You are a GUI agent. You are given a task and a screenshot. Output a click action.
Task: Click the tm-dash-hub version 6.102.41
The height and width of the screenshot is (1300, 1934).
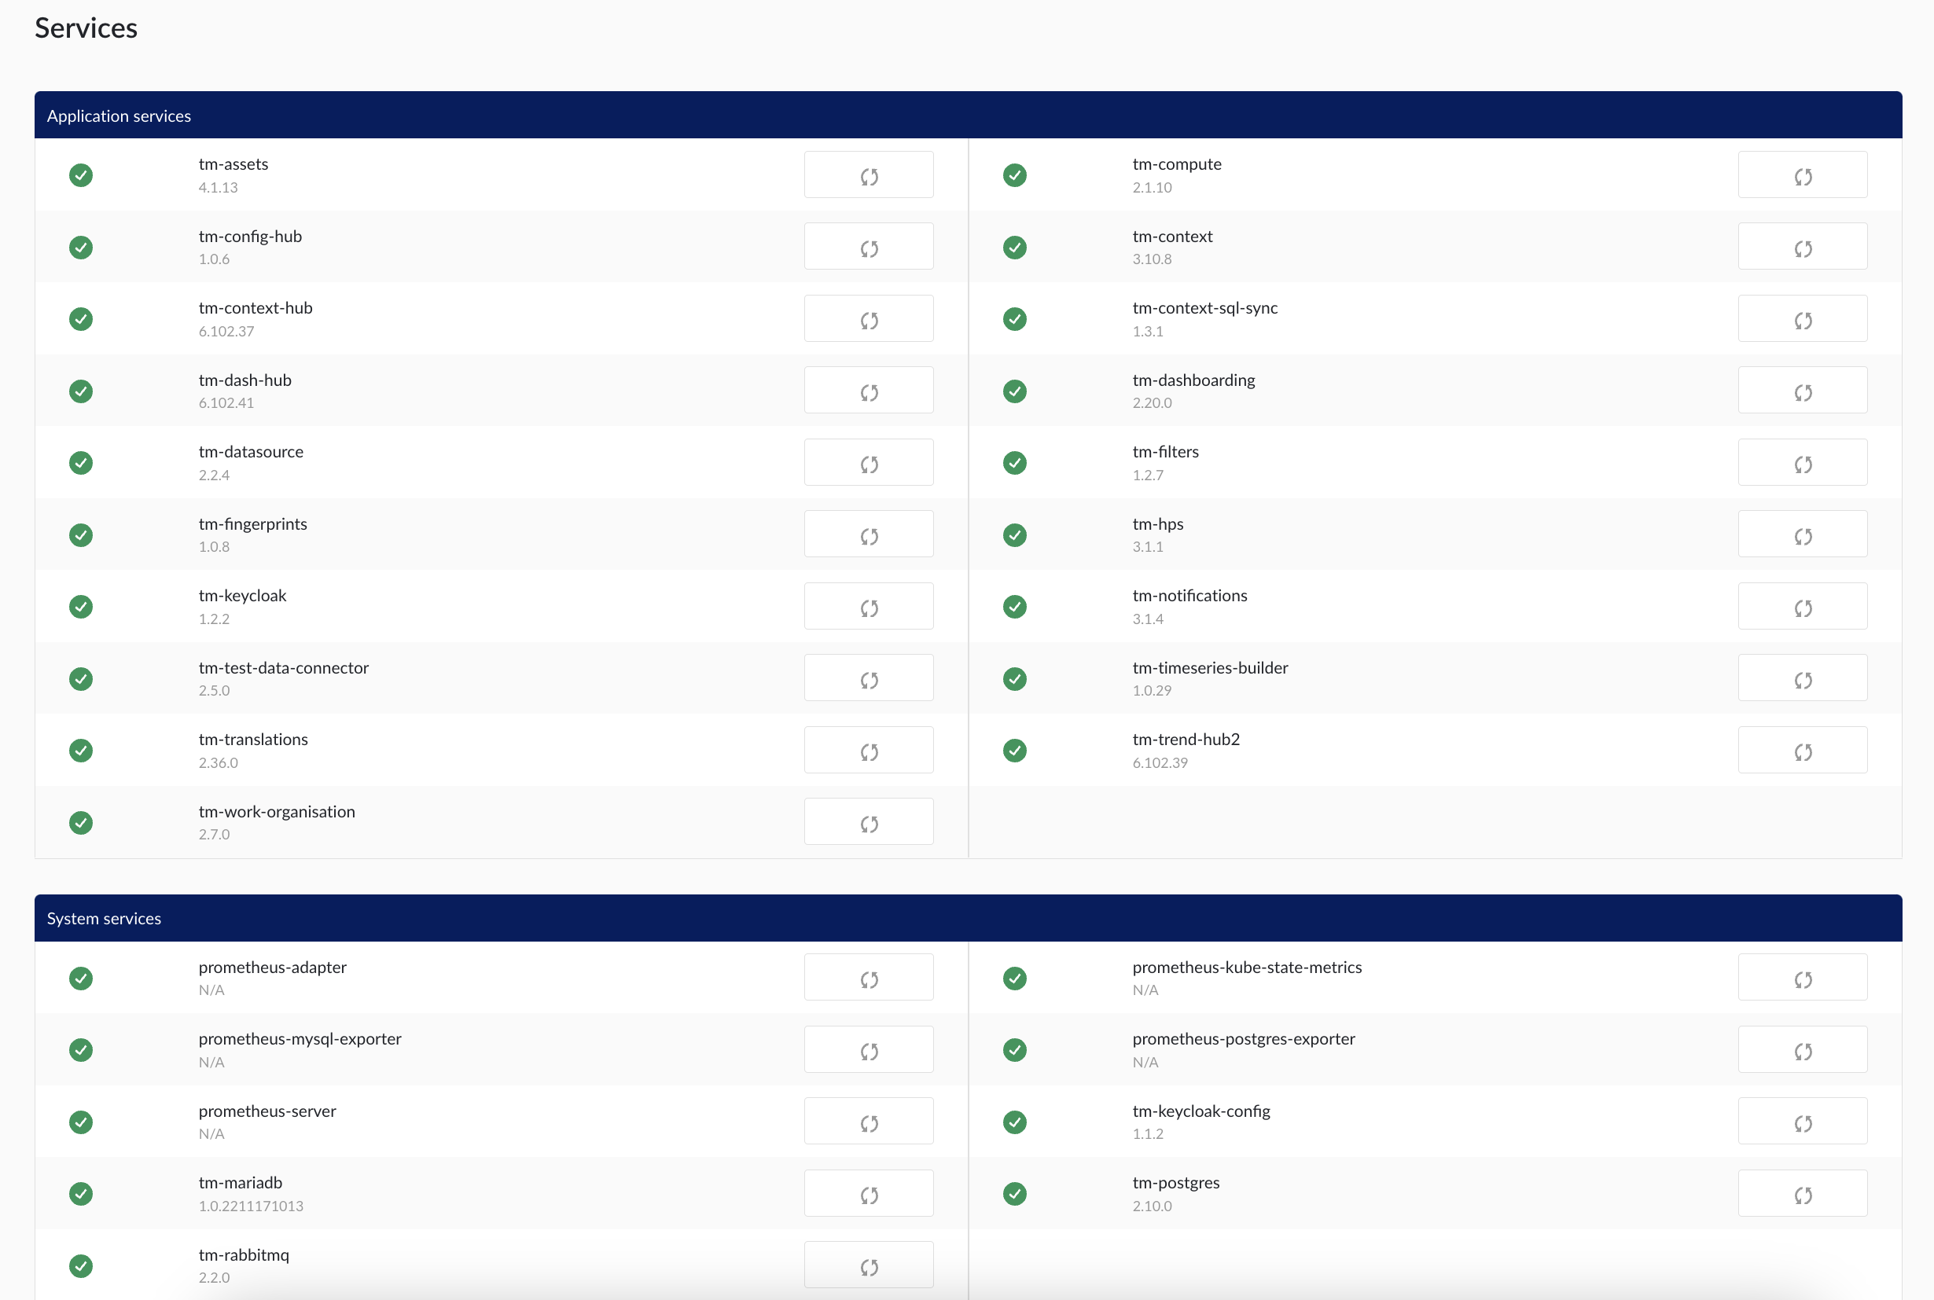[226, 403]
